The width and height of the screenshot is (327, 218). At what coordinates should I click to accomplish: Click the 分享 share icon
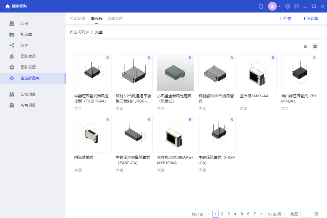click(12, 45)
